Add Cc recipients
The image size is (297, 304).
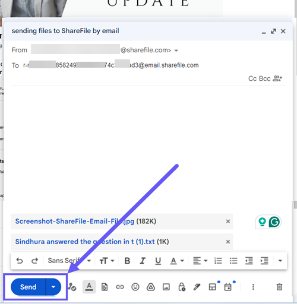[x=252, y=78]
